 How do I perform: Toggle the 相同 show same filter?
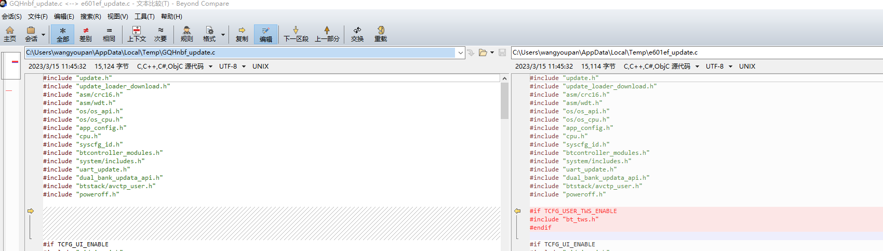point(109,34)
